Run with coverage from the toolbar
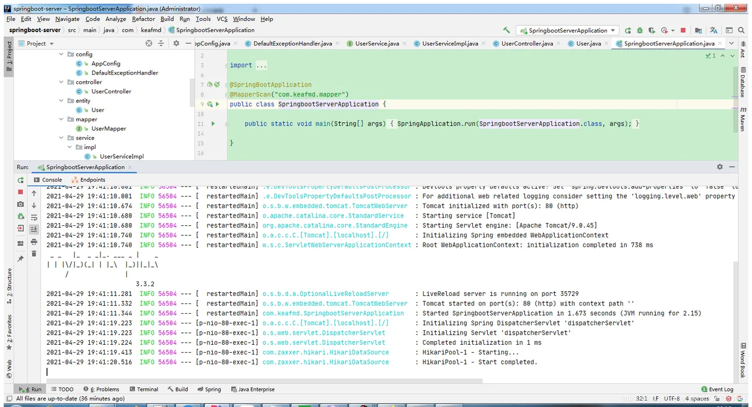 652,31
